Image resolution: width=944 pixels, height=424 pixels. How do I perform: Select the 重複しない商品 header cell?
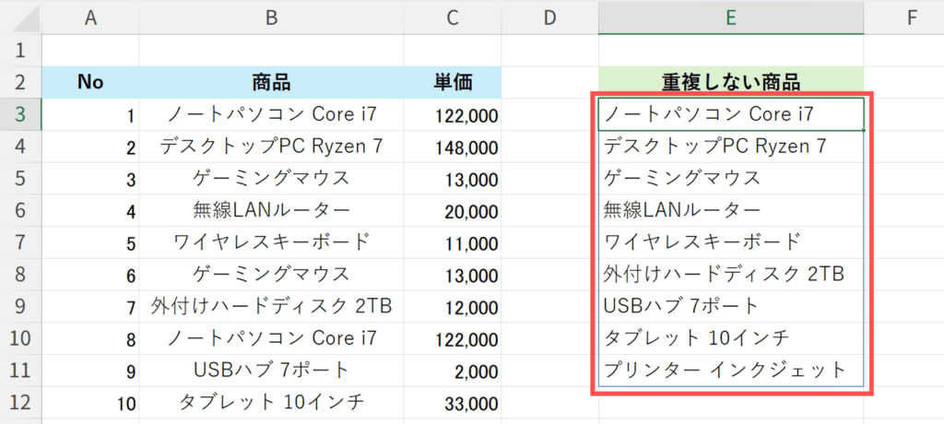coord(730,82)
